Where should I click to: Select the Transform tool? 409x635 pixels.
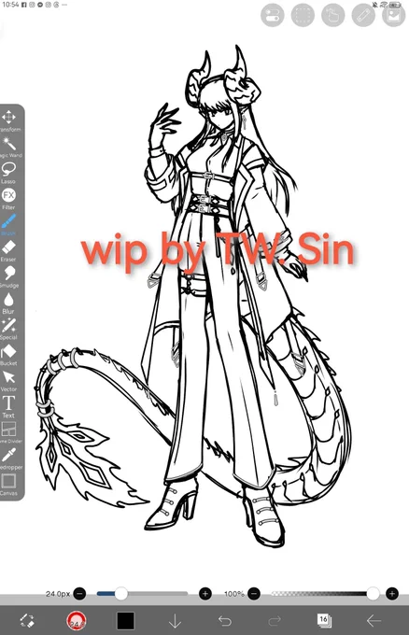point(8,121)
